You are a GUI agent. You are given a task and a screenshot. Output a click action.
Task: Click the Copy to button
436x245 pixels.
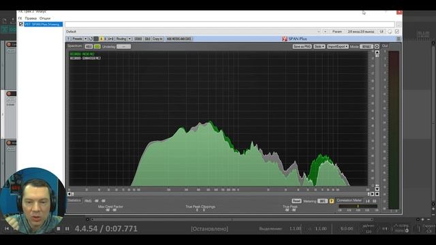click(x=157, y=39)
